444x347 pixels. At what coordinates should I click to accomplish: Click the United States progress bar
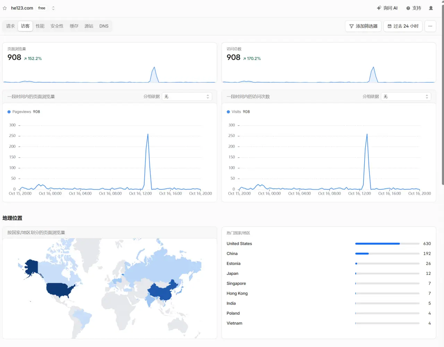click(x=387, y=244)
